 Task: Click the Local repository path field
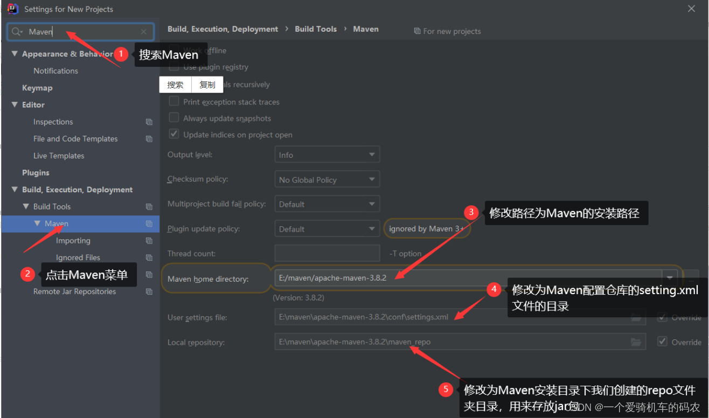pyautogui.click(x=460, y=342)
